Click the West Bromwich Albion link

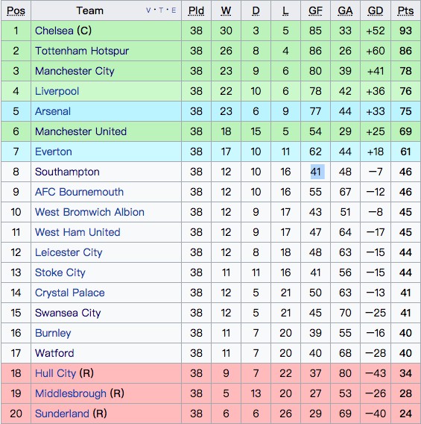coord(89,212)
